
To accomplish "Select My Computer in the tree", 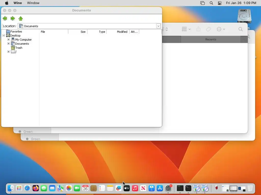I will 23,40.
